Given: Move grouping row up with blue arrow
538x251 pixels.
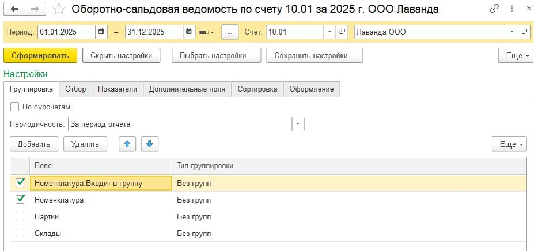Looking at the screenshot, I should pyautogui.click(x=127, y=144).
